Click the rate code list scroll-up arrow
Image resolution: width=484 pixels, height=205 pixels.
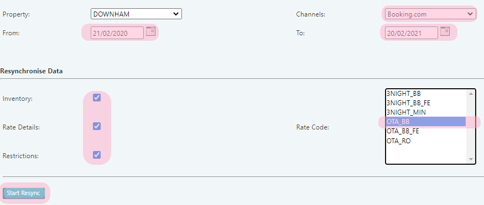pyautogui.click(x=471, y=94)
